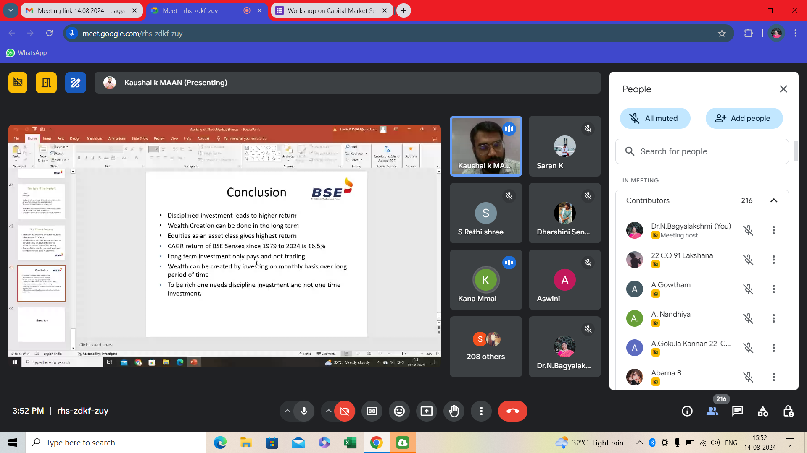The height and width of the screenshot is (453, 807).
Task: Switch to the Workshop on Capital Market tab
Action: pyautogui.click(x=331, y=10)
